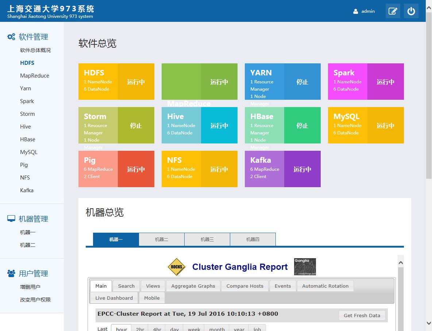Switch to the 机器四 tab

[252, 240]
